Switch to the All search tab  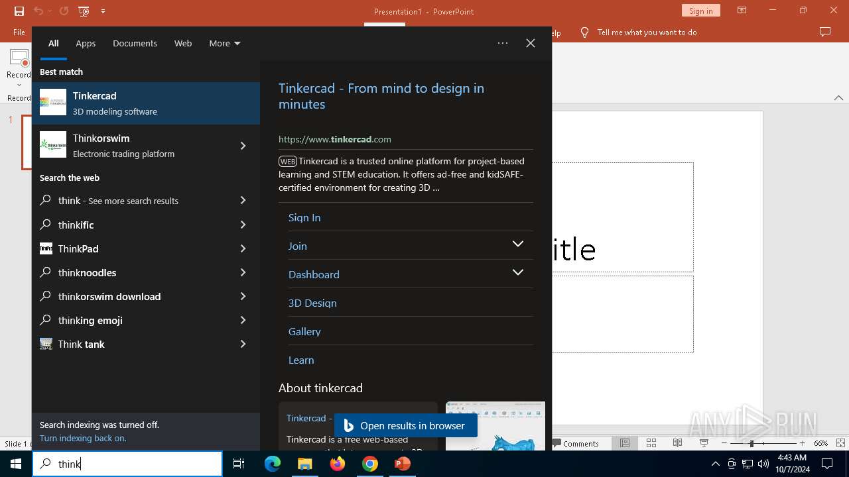pos(54,43)
